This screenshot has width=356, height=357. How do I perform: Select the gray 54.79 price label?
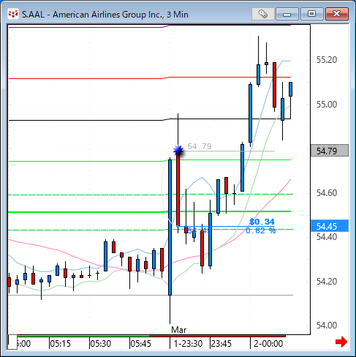coord(330,151)
